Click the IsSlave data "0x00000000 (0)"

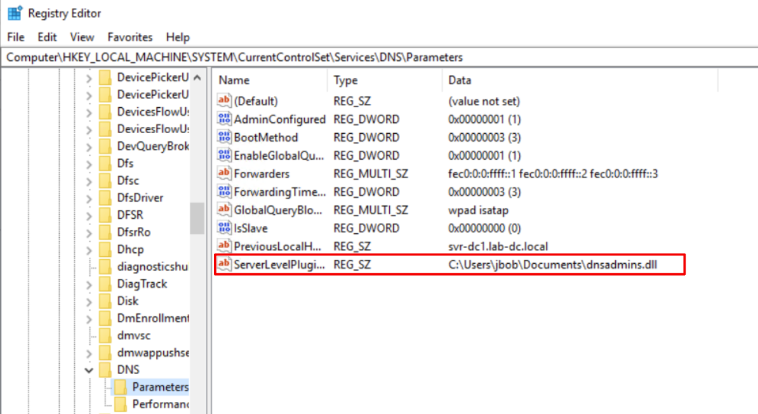point(484,228)
